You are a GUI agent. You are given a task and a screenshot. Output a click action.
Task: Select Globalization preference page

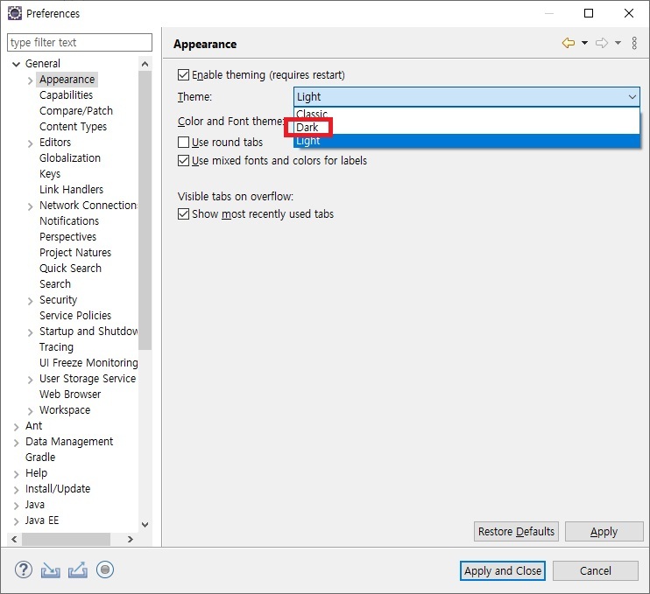pos(70,158)
